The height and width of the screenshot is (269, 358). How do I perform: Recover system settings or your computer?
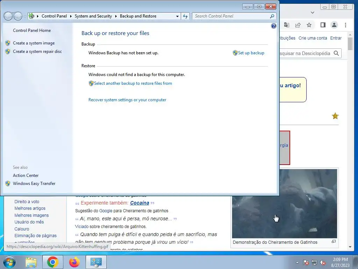click(127, 100)
